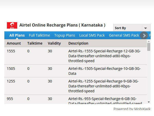Open the Sort By dropdown

[x=128, y=28]
